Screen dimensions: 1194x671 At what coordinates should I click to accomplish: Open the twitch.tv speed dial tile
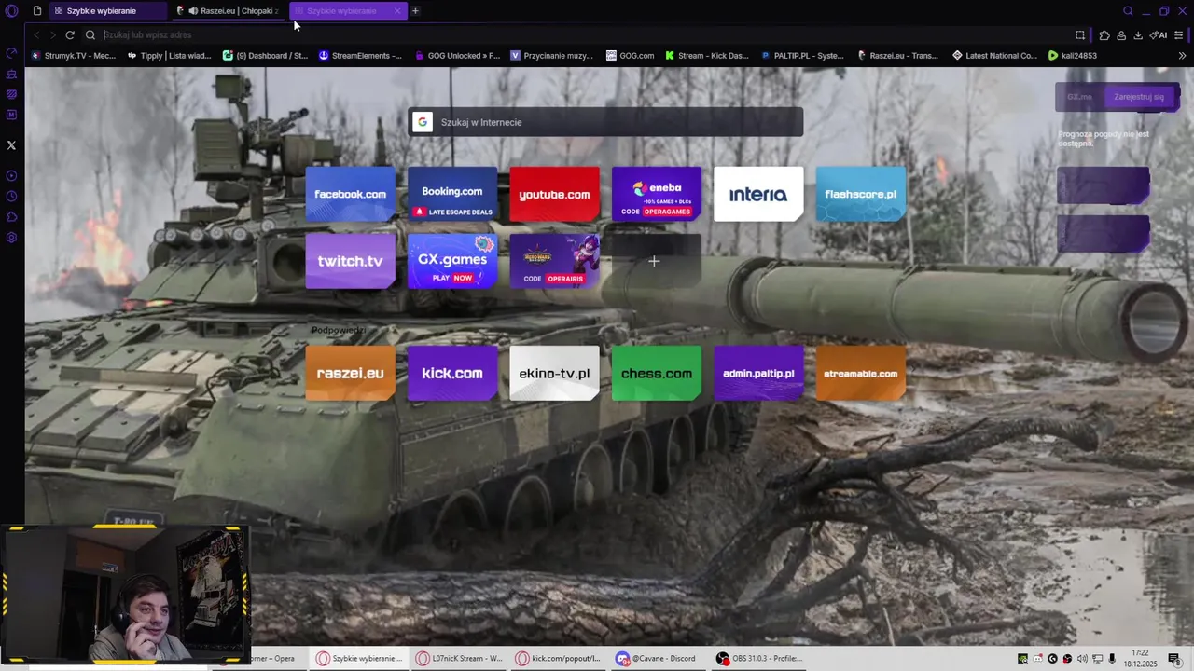click(x=350, y=261)
